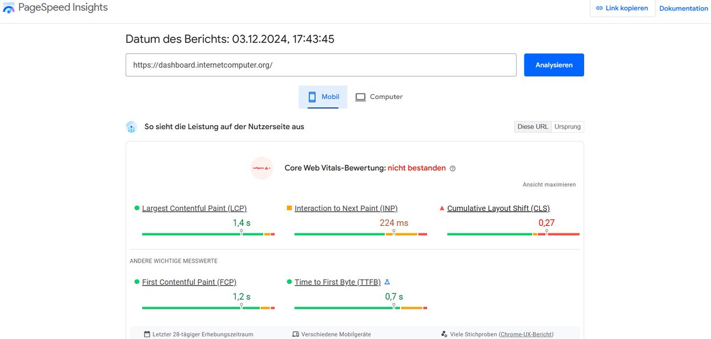This screenshot has height=339, width=711.
Task: Click the orange square next to INP
Action: (x=289, y=208)
